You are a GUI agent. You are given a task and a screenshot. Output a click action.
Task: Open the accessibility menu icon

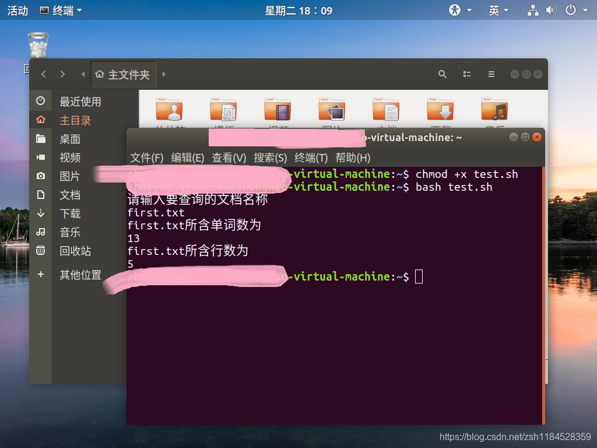pos(455,10)
